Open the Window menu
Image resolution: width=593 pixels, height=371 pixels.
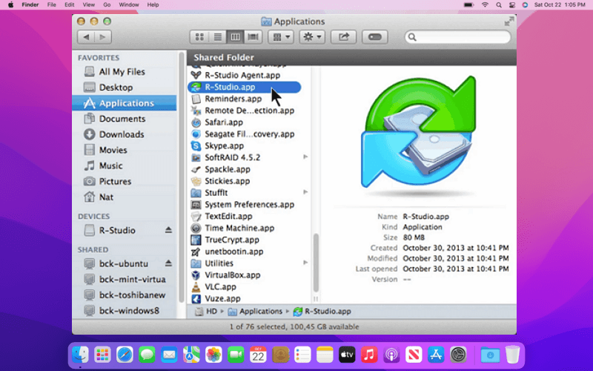pos(129,5)
